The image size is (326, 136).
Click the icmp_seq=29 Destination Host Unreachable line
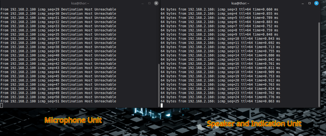58,10
